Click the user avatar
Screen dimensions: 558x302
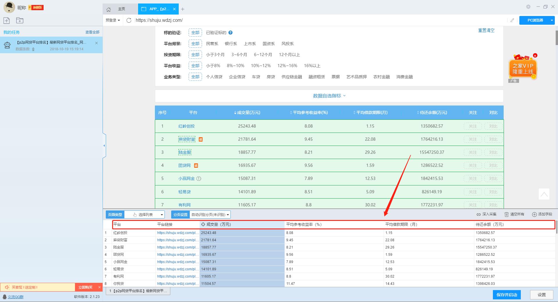(9, 7)
